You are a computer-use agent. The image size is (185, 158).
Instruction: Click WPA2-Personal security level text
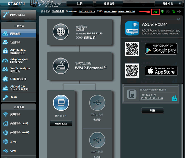point(89,68)
